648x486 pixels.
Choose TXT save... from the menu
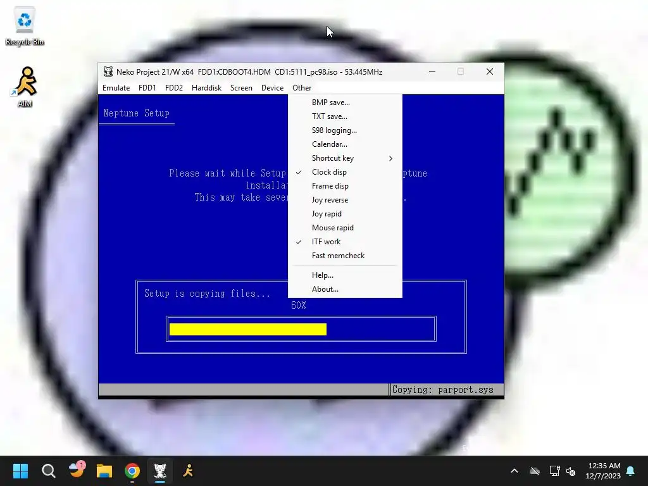tap(345, 116)
